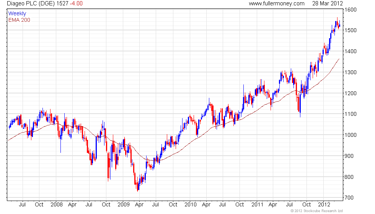Click the '2011' year label on time axis
The height and width of the screenshot is (214, 375).
pyautogui.click(x=257, y=205)
